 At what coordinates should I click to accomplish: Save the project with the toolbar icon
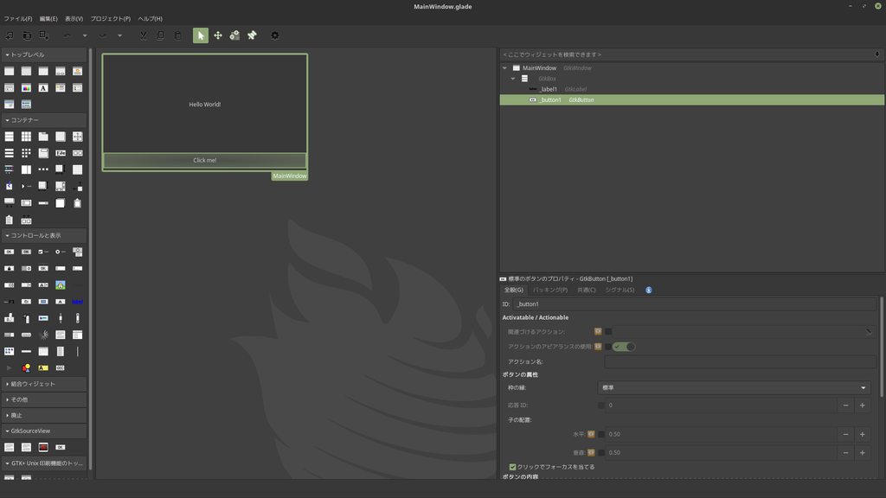coord(43,35)
